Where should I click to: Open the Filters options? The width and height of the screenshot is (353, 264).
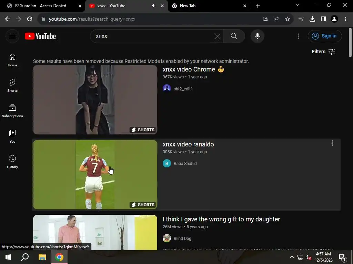323,52
